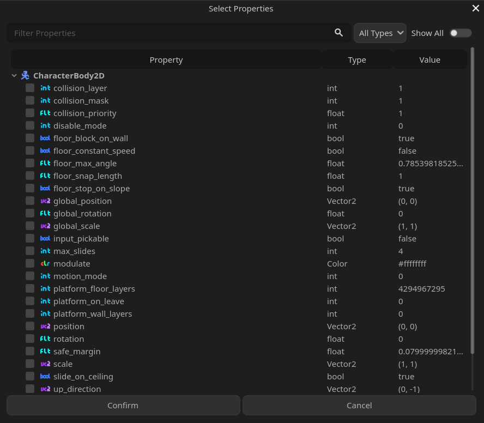Click the vertical scrollbar of property list
Image resolution: width=484 pixels, height=423 pixels.
472,201
